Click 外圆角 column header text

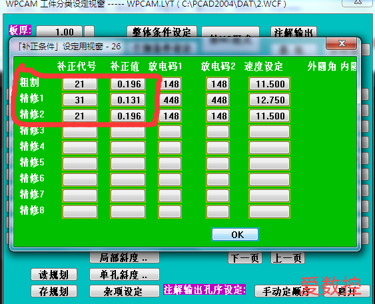tap(322, 66)
